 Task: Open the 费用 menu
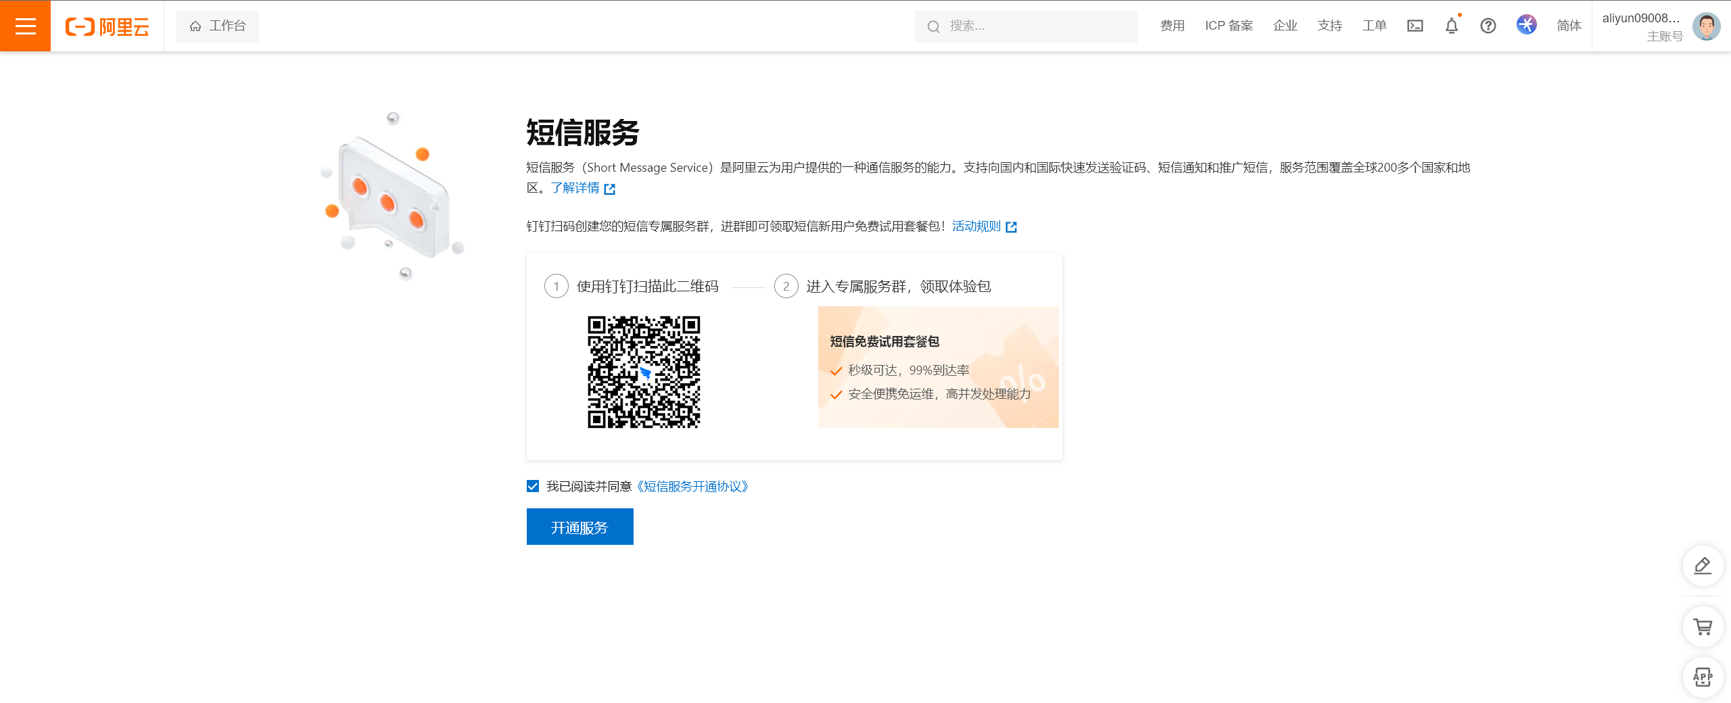click(x=1172, y=26)
